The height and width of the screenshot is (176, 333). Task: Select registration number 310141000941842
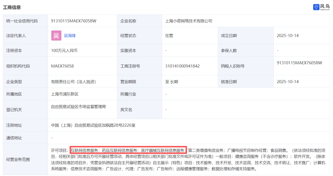click(183, 66)
